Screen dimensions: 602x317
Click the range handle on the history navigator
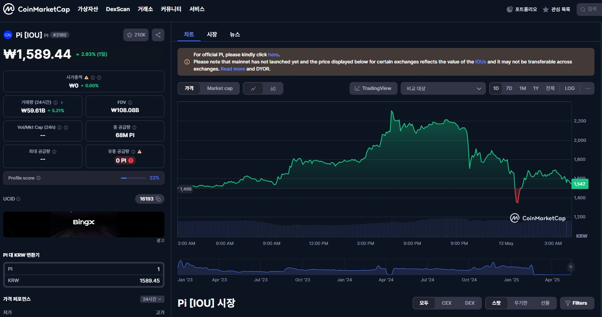pos(571,267)
